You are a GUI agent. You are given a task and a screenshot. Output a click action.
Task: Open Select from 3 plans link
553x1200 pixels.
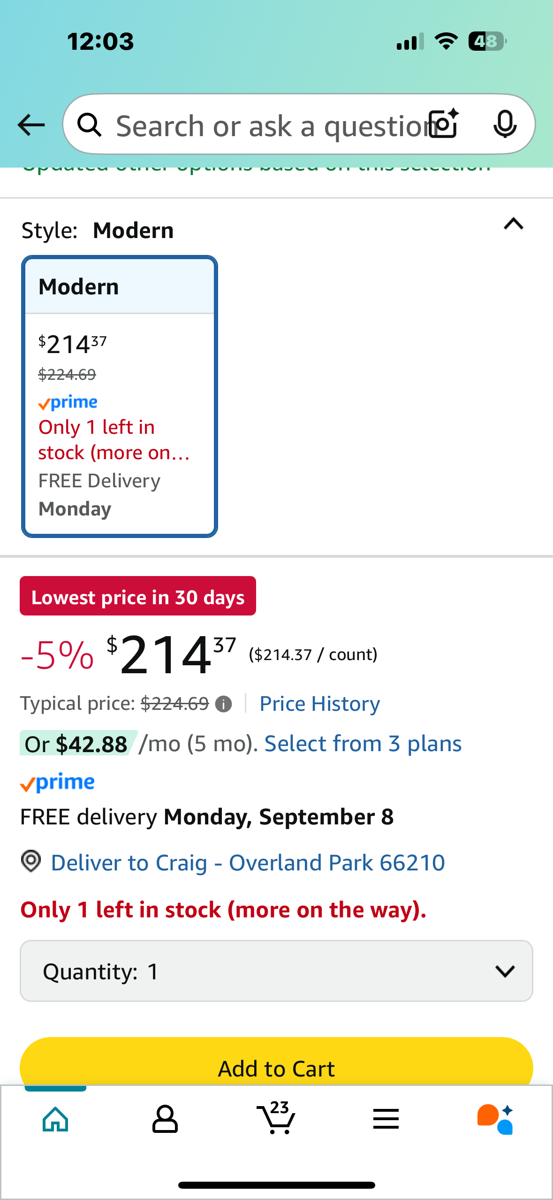click(363, 744)
